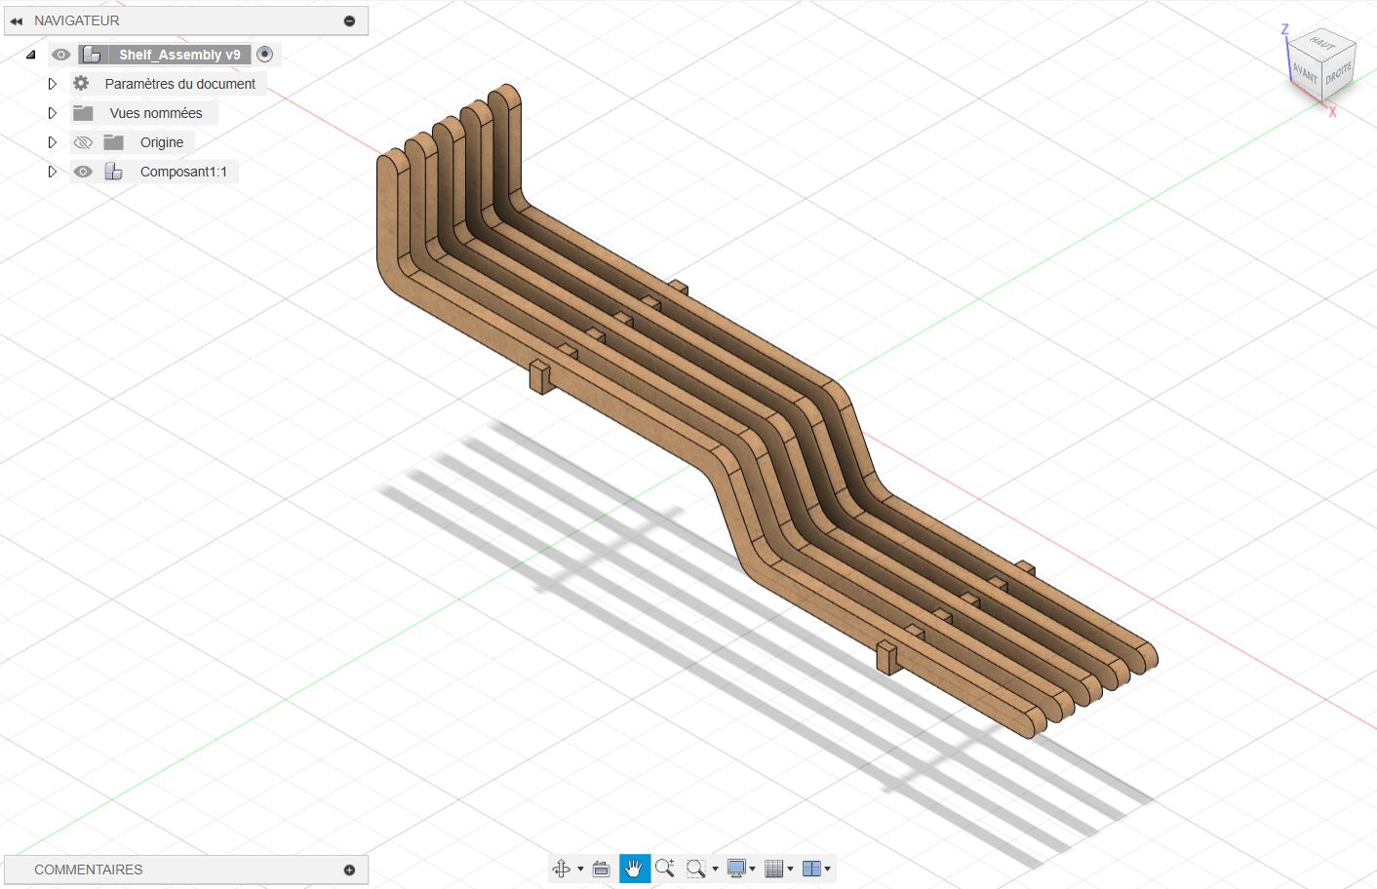Click the Navigateur panel minus button
The width and height of the screenshot is (1377, 889).
tap(349, 20)
